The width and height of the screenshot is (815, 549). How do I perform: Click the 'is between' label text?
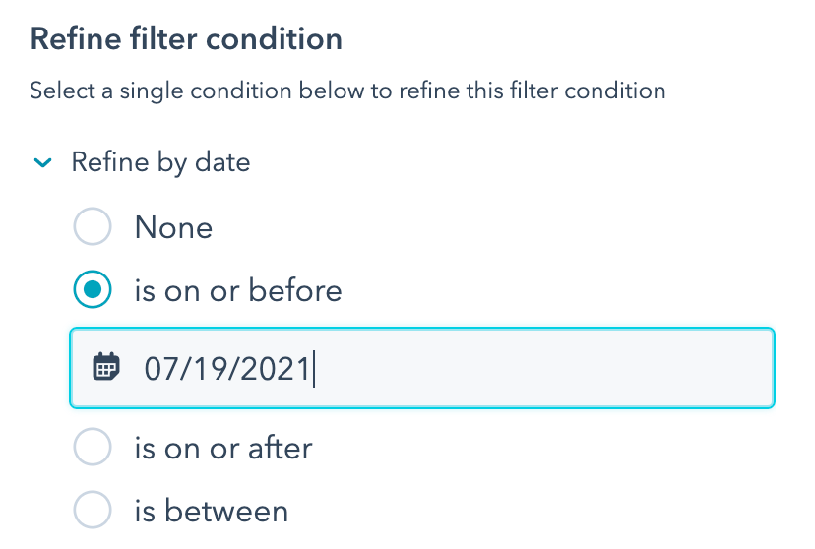click(212, 512)
